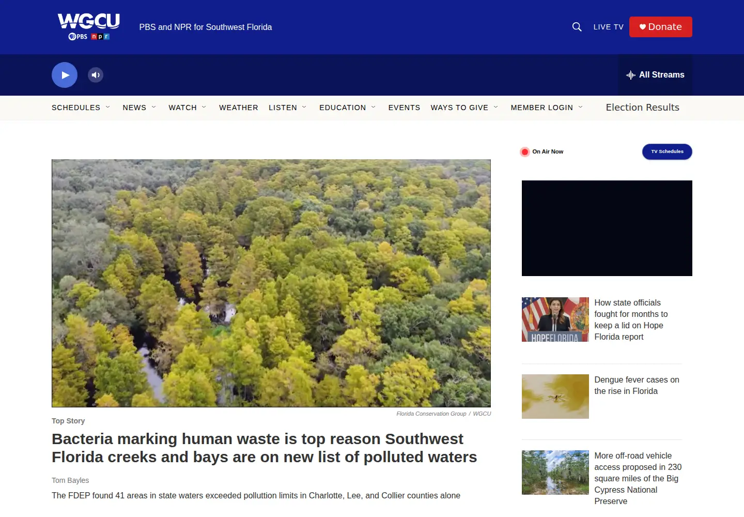This screenshot has width=744, height=517.
Task: Open the forest aerial top story image
Action: (271, 283)
